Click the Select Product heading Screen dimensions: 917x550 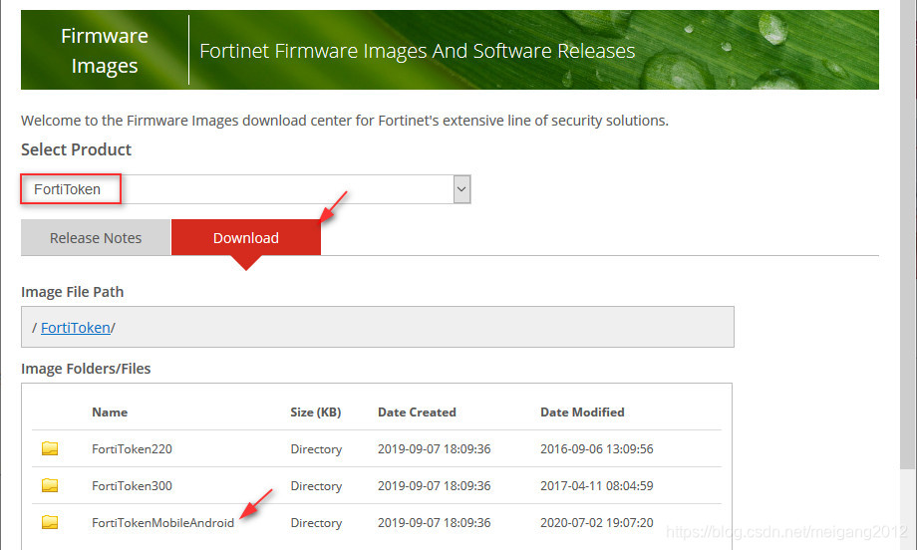click(x=76, y=149)
